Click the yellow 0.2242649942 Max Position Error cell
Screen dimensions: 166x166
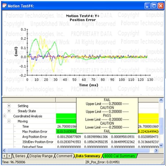pos(148,132)
